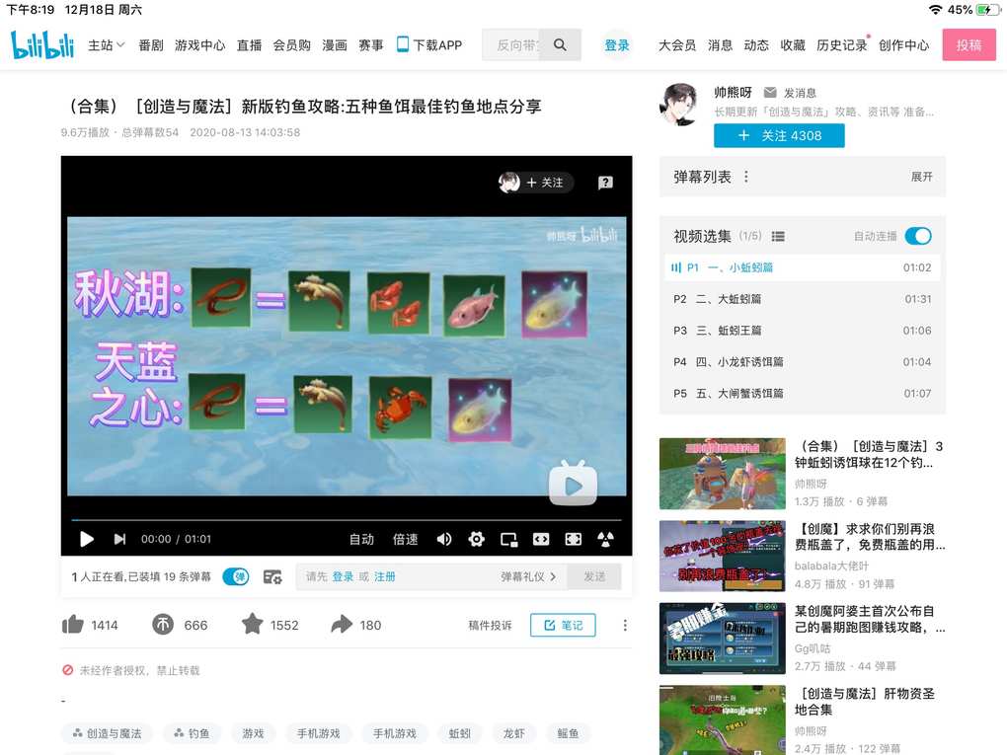
Task: Enter fullscreen mode
Action: (x=573, y=539)
